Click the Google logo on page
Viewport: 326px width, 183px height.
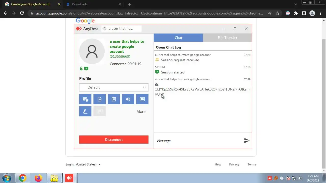click(85, 21)
